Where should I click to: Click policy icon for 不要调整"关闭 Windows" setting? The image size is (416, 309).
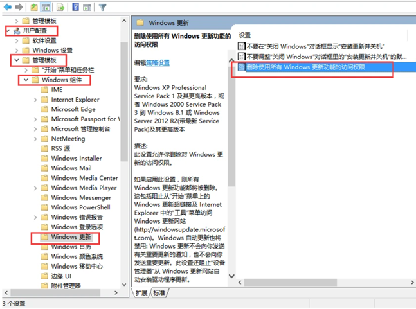241,57
